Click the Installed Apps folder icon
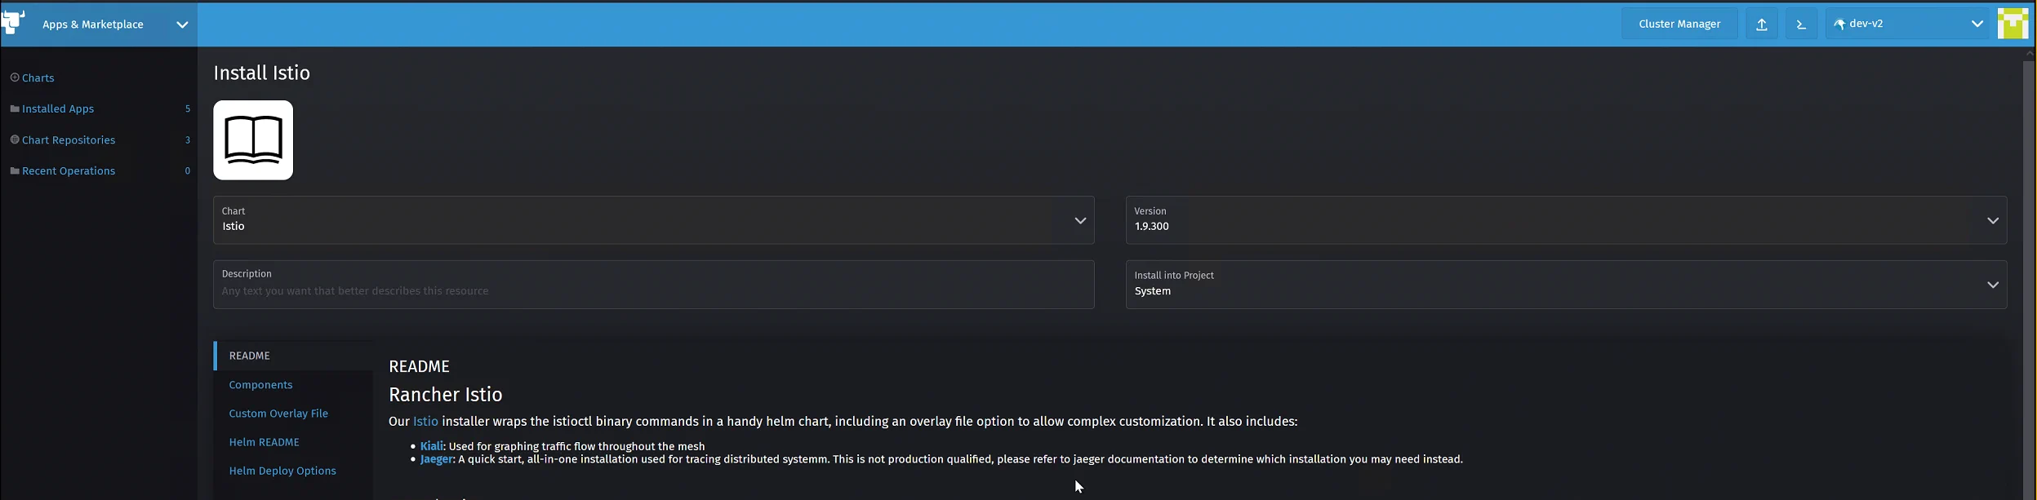 coord(15,108)
